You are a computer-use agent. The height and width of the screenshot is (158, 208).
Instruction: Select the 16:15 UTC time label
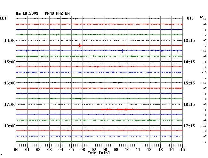point(189,105)
